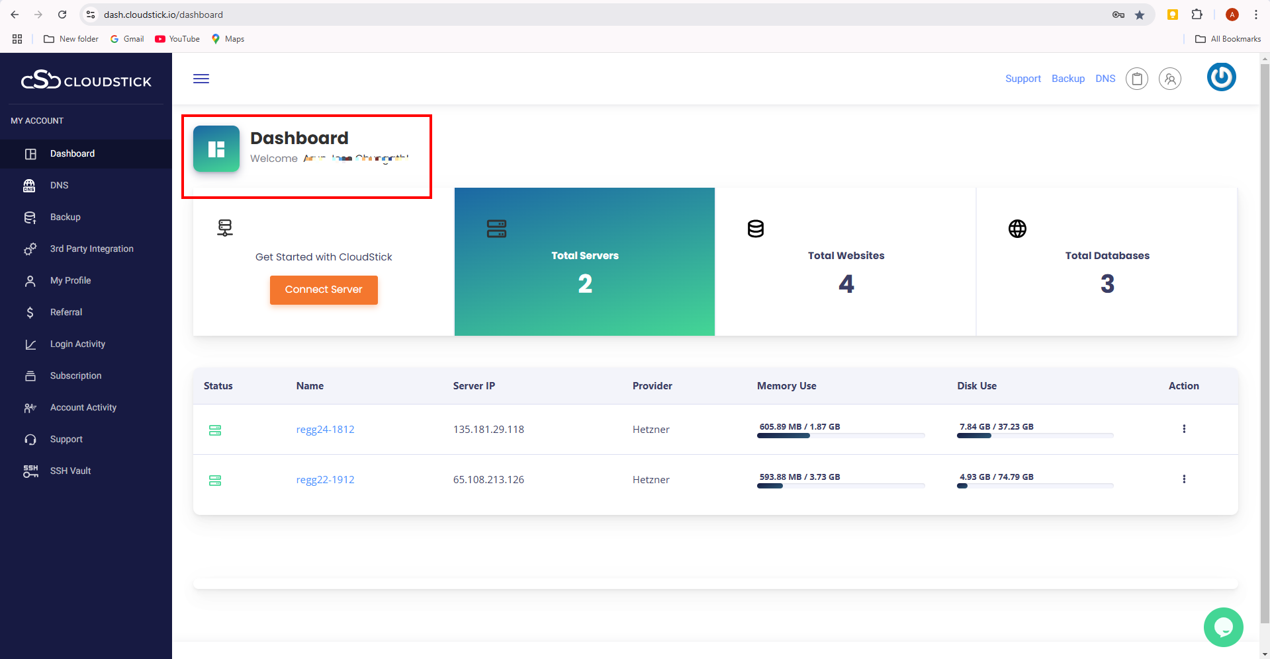Viewport: 1270px width, 659px height.
Task: Click the Total Websites card
Action: 845,262
